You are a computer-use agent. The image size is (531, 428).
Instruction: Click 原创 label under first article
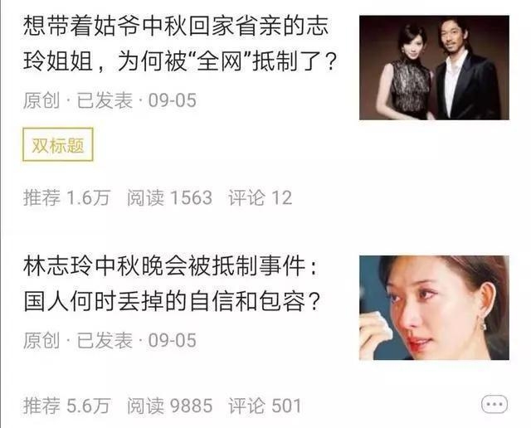click(x=41, y=100)
